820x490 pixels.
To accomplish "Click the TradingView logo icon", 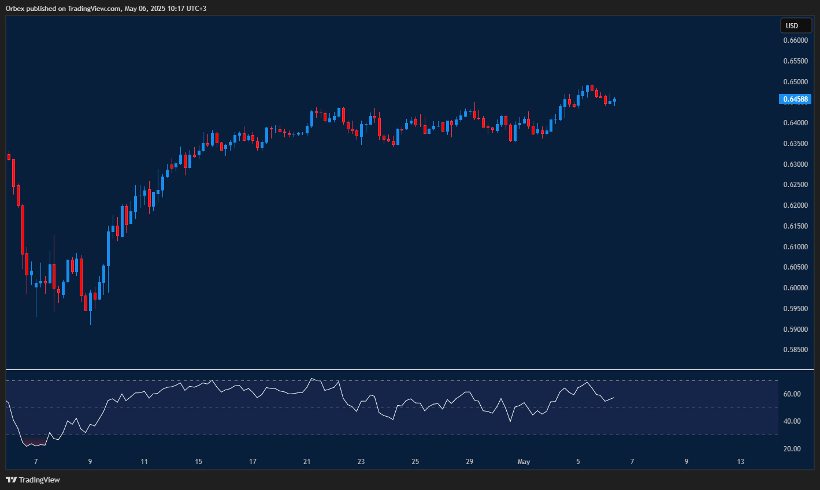I will coord(11,480).
